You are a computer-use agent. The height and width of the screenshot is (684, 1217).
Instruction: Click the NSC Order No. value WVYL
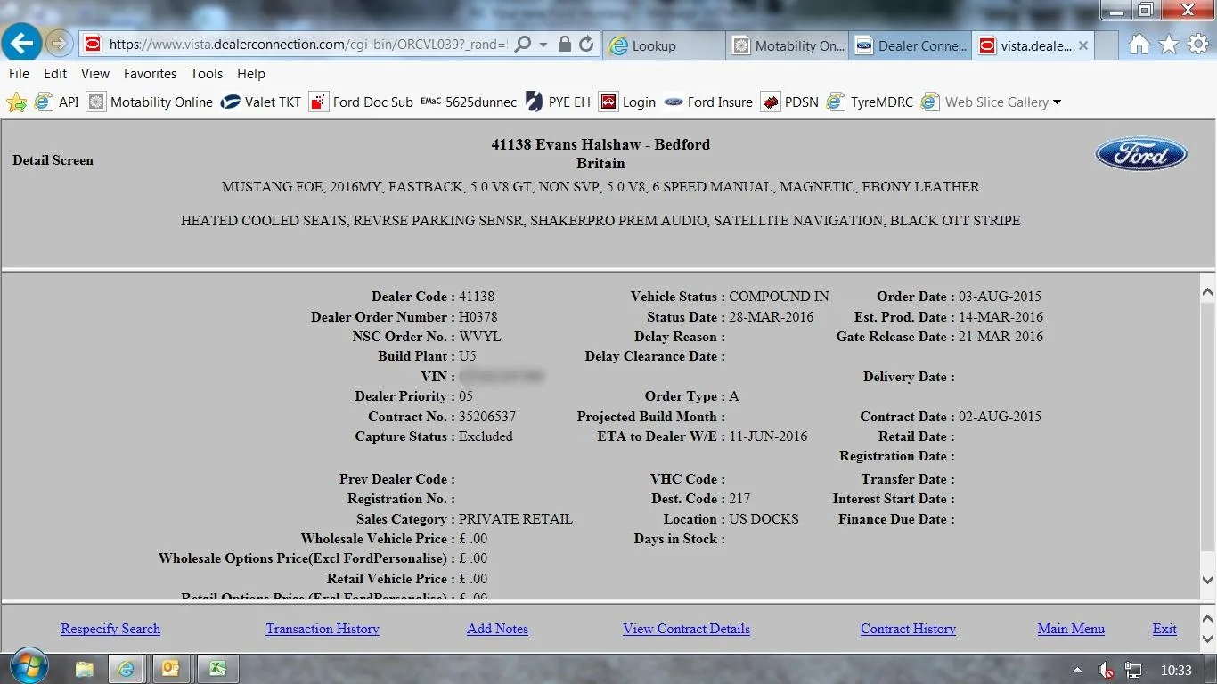pos(480,337)
